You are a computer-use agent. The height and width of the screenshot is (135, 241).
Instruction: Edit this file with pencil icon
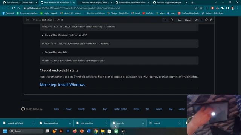[196, 20]
